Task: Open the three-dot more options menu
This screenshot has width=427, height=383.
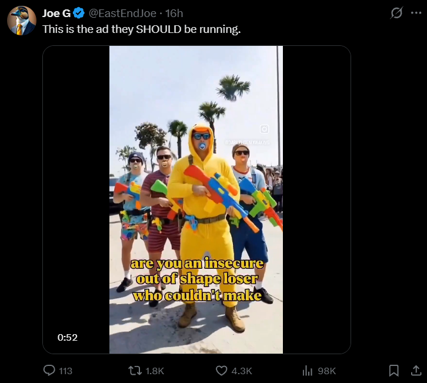Action: (x=416, y=13)
